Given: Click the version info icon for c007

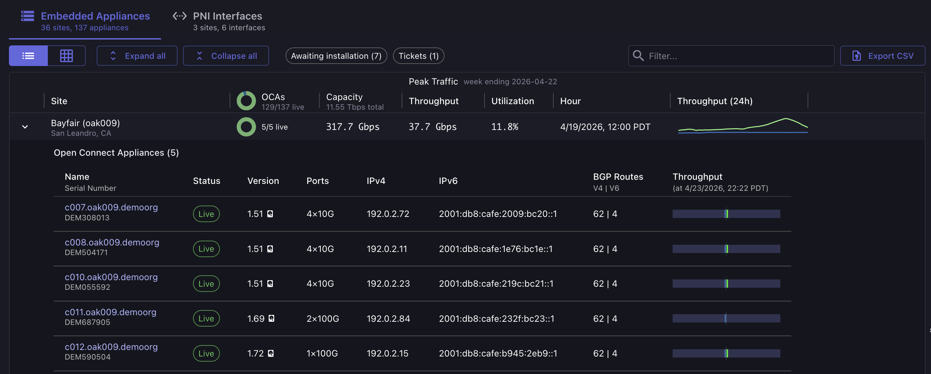Looking at the screenshot, I should click(x=270, y=214).
